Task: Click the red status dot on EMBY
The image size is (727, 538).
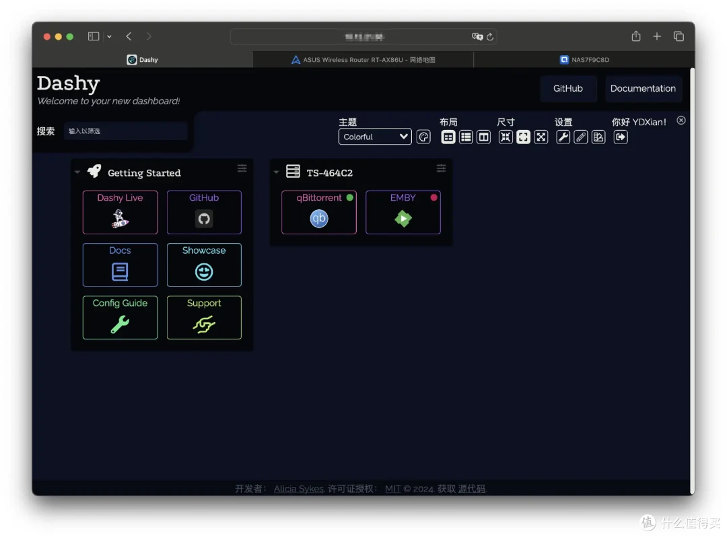Action: pos(434,197)
